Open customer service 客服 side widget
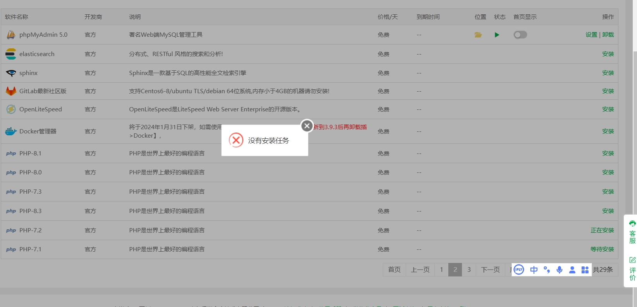This screenshot has width=637, height=307. coord(632,232)
